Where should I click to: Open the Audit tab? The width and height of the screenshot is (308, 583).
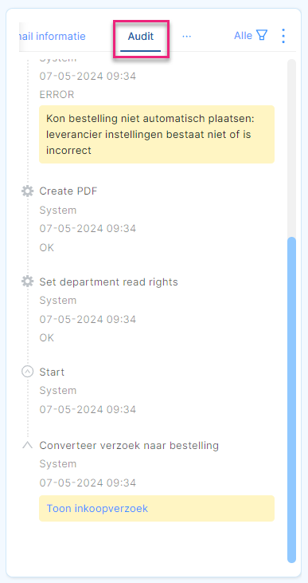(141, 37)
